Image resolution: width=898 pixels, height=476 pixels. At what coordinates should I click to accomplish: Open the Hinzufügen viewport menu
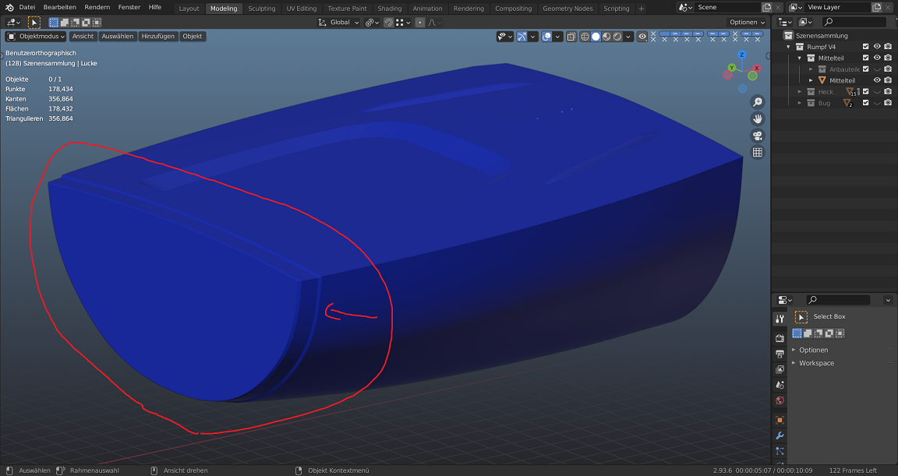point(157,36)
